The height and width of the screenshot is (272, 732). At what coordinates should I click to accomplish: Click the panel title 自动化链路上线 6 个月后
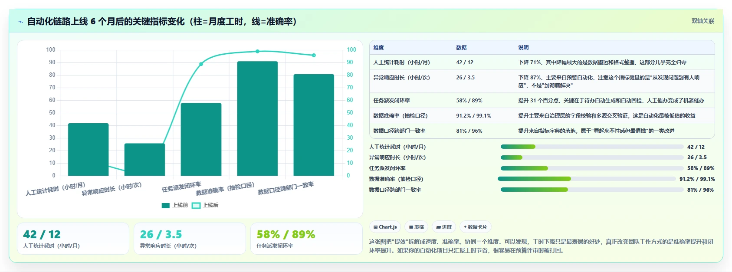coord(162,22)
